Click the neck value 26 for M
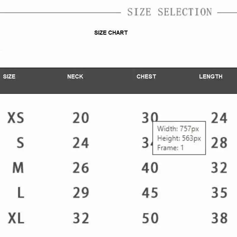Image resolution: width=237 pixels, height=237 pixels. pos(81,167)
